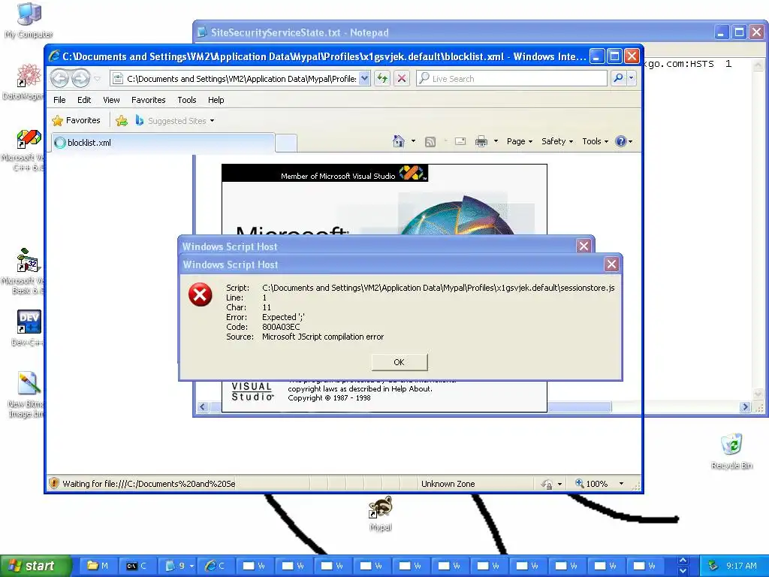The width and height of the screenshot is (769, 577).
Task: Open the Help menu in menu bar
Action: click(x=216, y=100)
